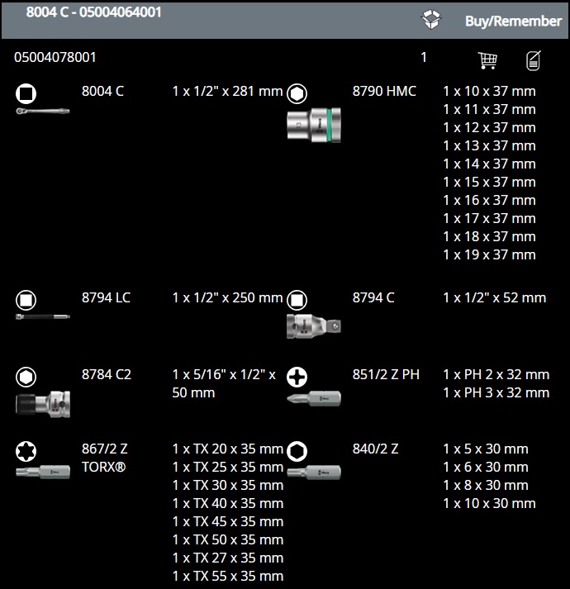Click the 8004 C - 05004064001 header title
This screenshot has height=589, width=570.
tap(93, 12)
